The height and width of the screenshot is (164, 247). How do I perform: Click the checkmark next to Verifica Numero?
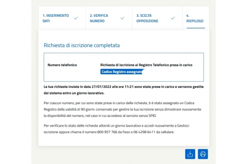[x=123, y=18]
